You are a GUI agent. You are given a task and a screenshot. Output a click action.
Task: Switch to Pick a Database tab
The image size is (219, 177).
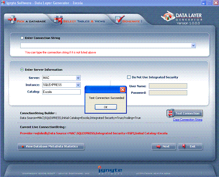(x=27, y=20)
